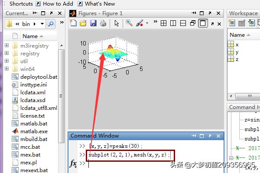Click the Shortcuts label
Viewport: 260px width, 173px height.
tap(21, 3)
